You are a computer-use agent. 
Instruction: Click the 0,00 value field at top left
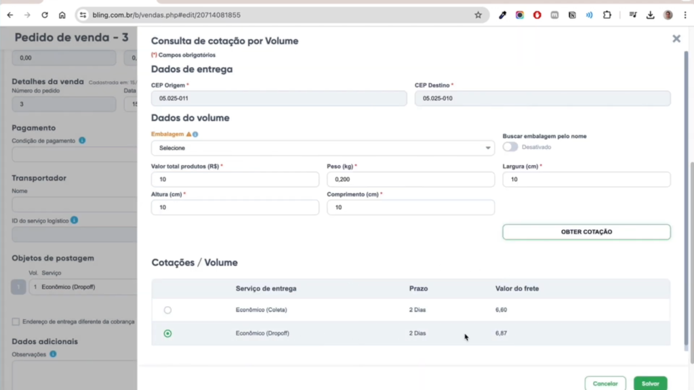(64, 58)
